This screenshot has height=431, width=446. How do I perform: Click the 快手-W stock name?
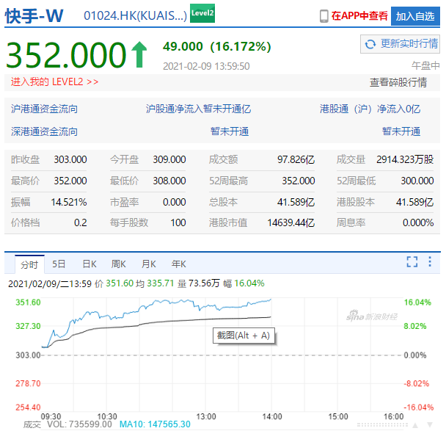click(34, 16)
